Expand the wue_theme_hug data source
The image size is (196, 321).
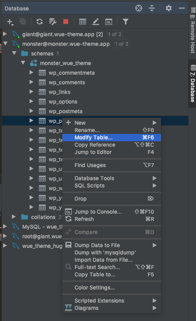pyautogui.click(x=5, y=246)
